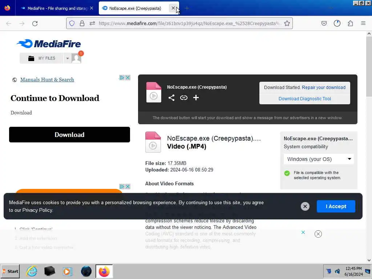
Task: Click 'Uploaded: 2024-06-16 08:50:29' text
Action: click(x=179, y=170)
